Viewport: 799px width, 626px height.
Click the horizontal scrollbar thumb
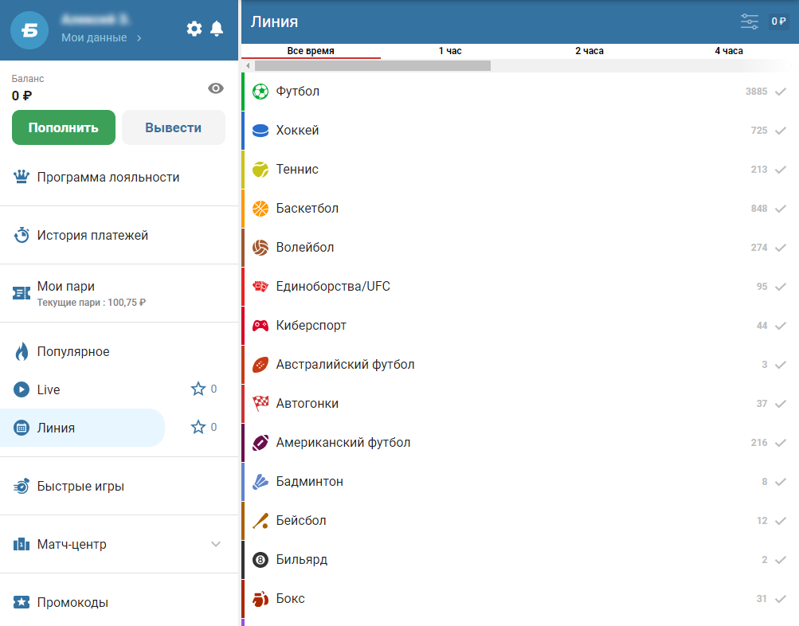373,66
